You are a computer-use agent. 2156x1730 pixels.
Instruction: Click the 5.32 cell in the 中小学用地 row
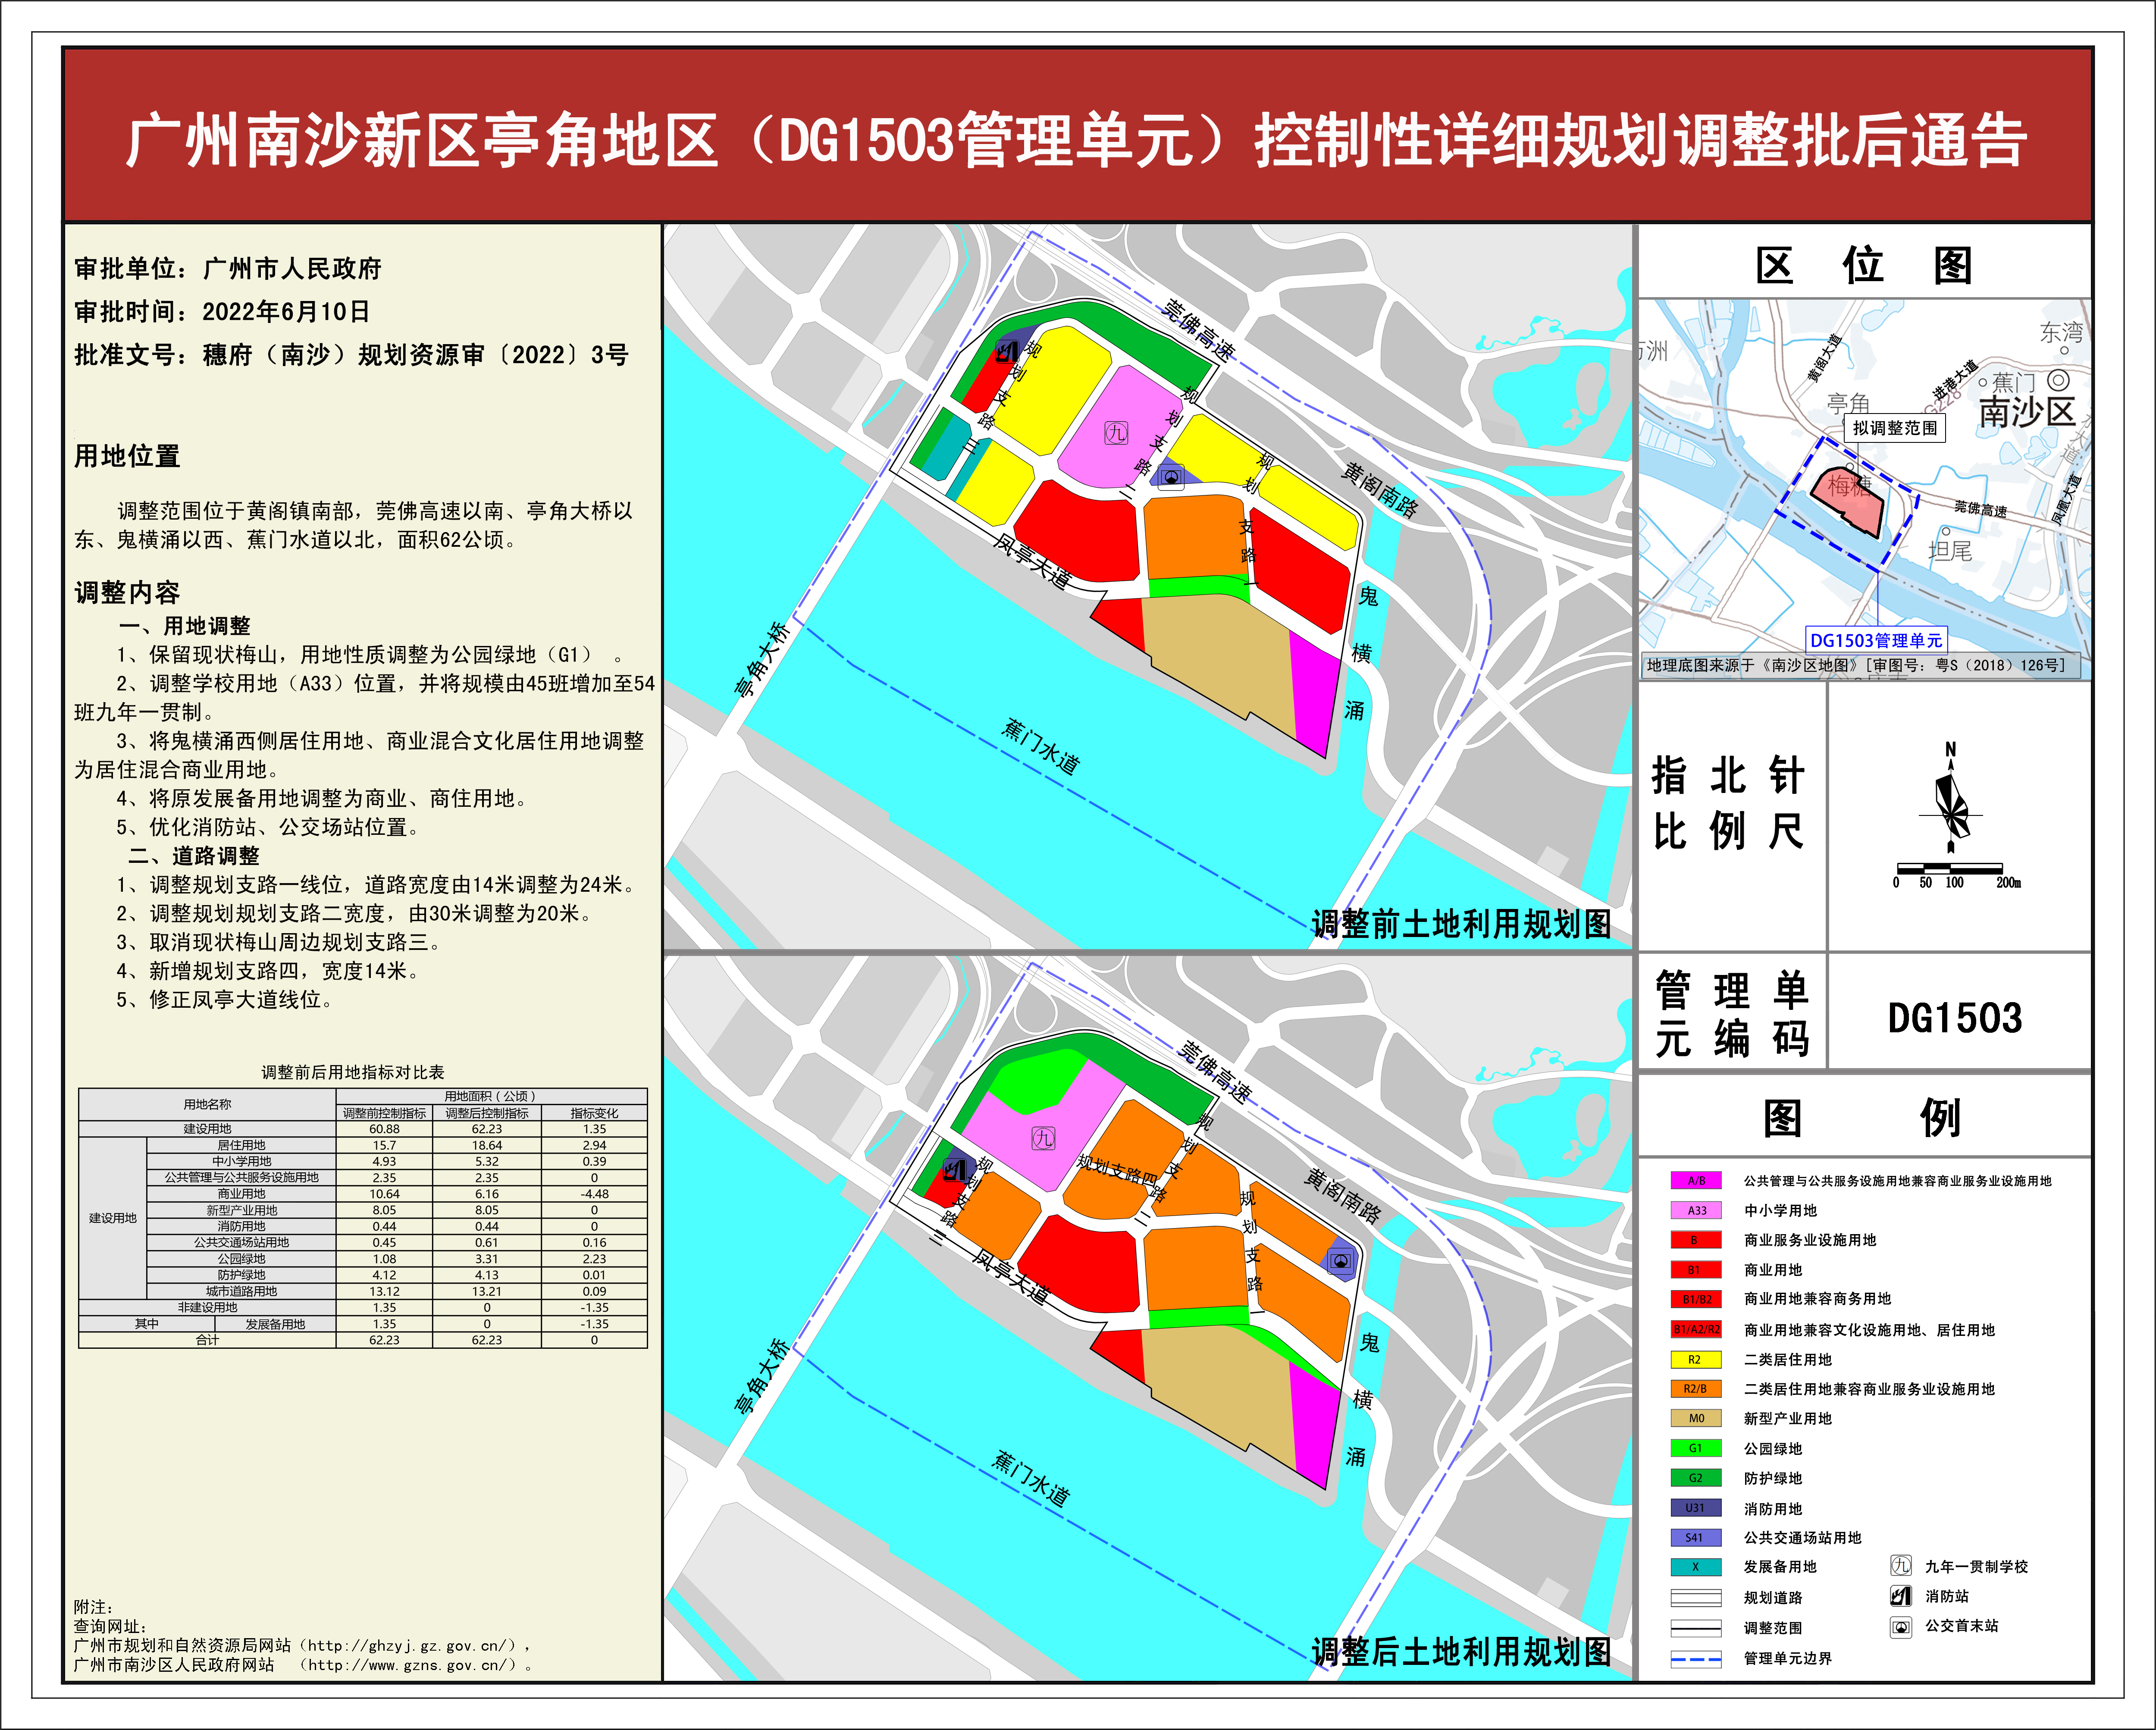click(x=487, y=1161)
